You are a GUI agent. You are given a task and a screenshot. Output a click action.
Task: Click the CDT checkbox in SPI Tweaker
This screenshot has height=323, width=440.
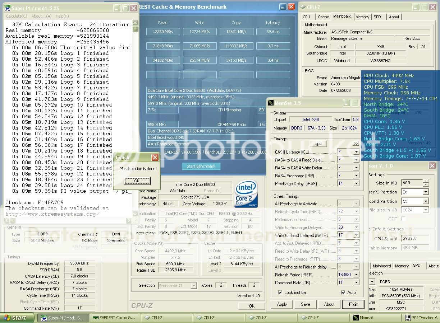(x=403, y=219)
